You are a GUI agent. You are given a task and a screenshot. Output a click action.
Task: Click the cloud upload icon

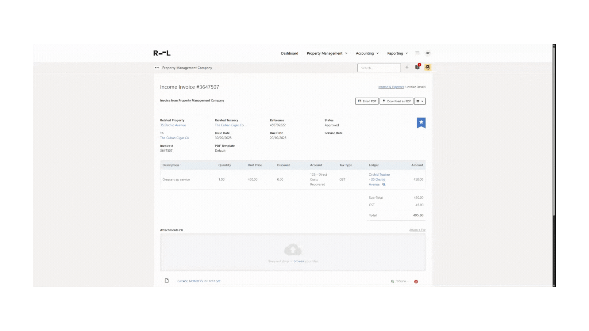click(293, 250)
